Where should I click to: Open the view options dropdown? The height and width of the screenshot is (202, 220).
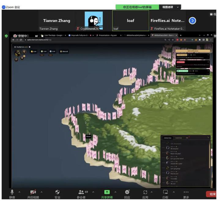click(x=170, y=7)
